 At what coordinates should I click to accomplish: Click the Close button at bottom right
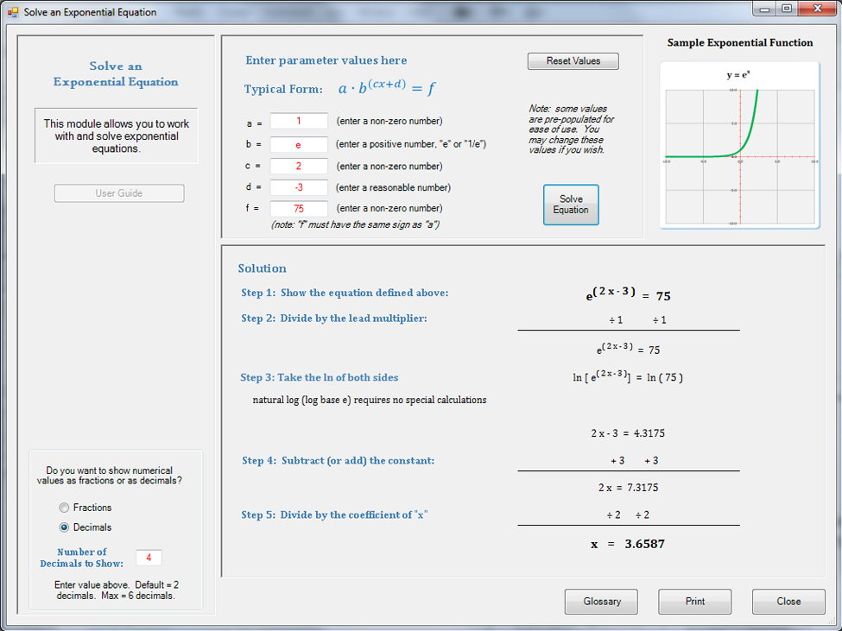tap(788, 602)
